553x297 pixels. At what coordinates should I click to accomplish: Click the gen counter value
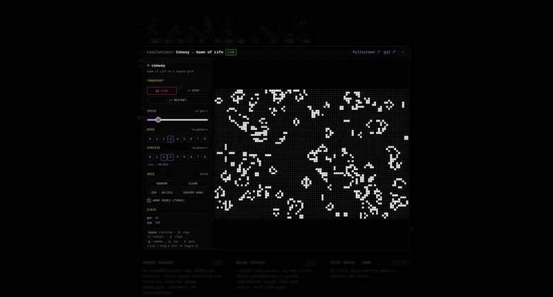[157, 218]
